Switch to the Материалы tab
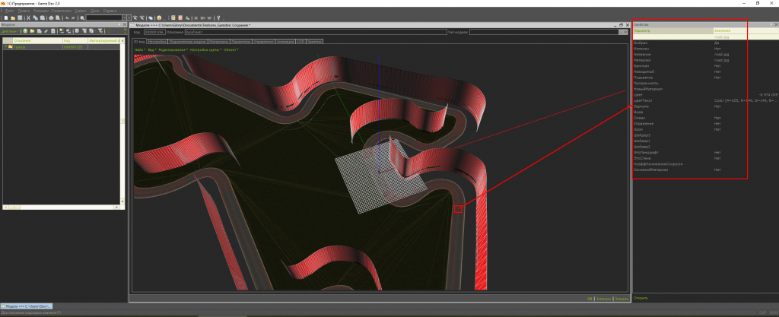This screenshot has width=779, height=317. [x=219, y=42]
